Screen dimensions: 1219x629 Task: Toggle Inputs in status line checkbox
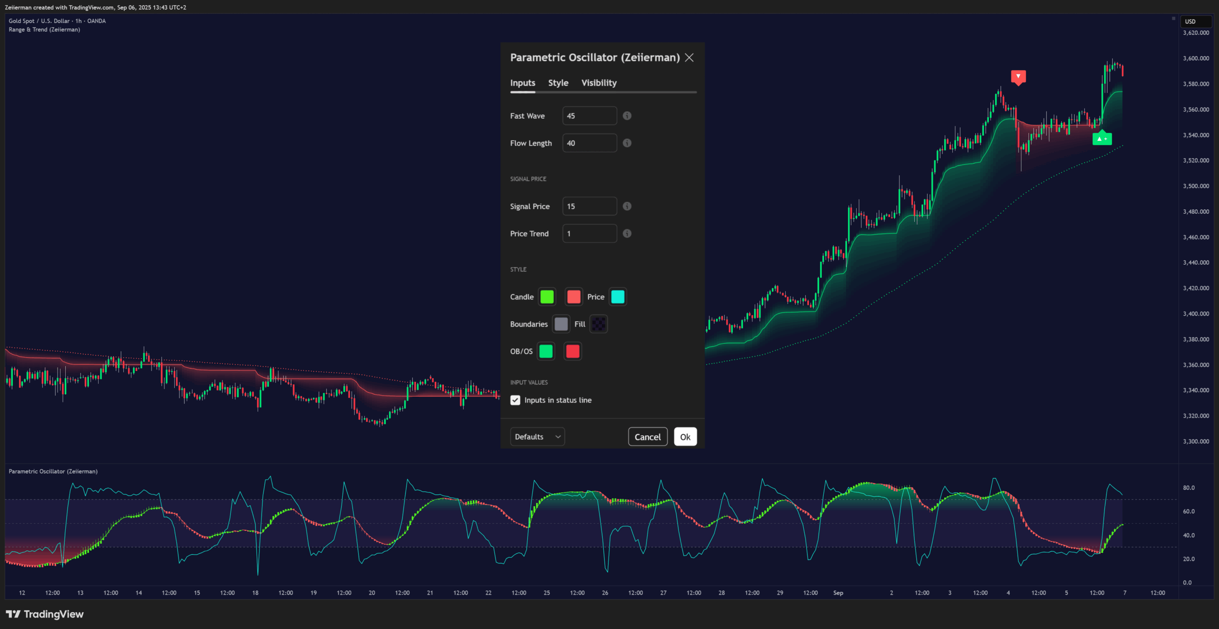(515, 400)
